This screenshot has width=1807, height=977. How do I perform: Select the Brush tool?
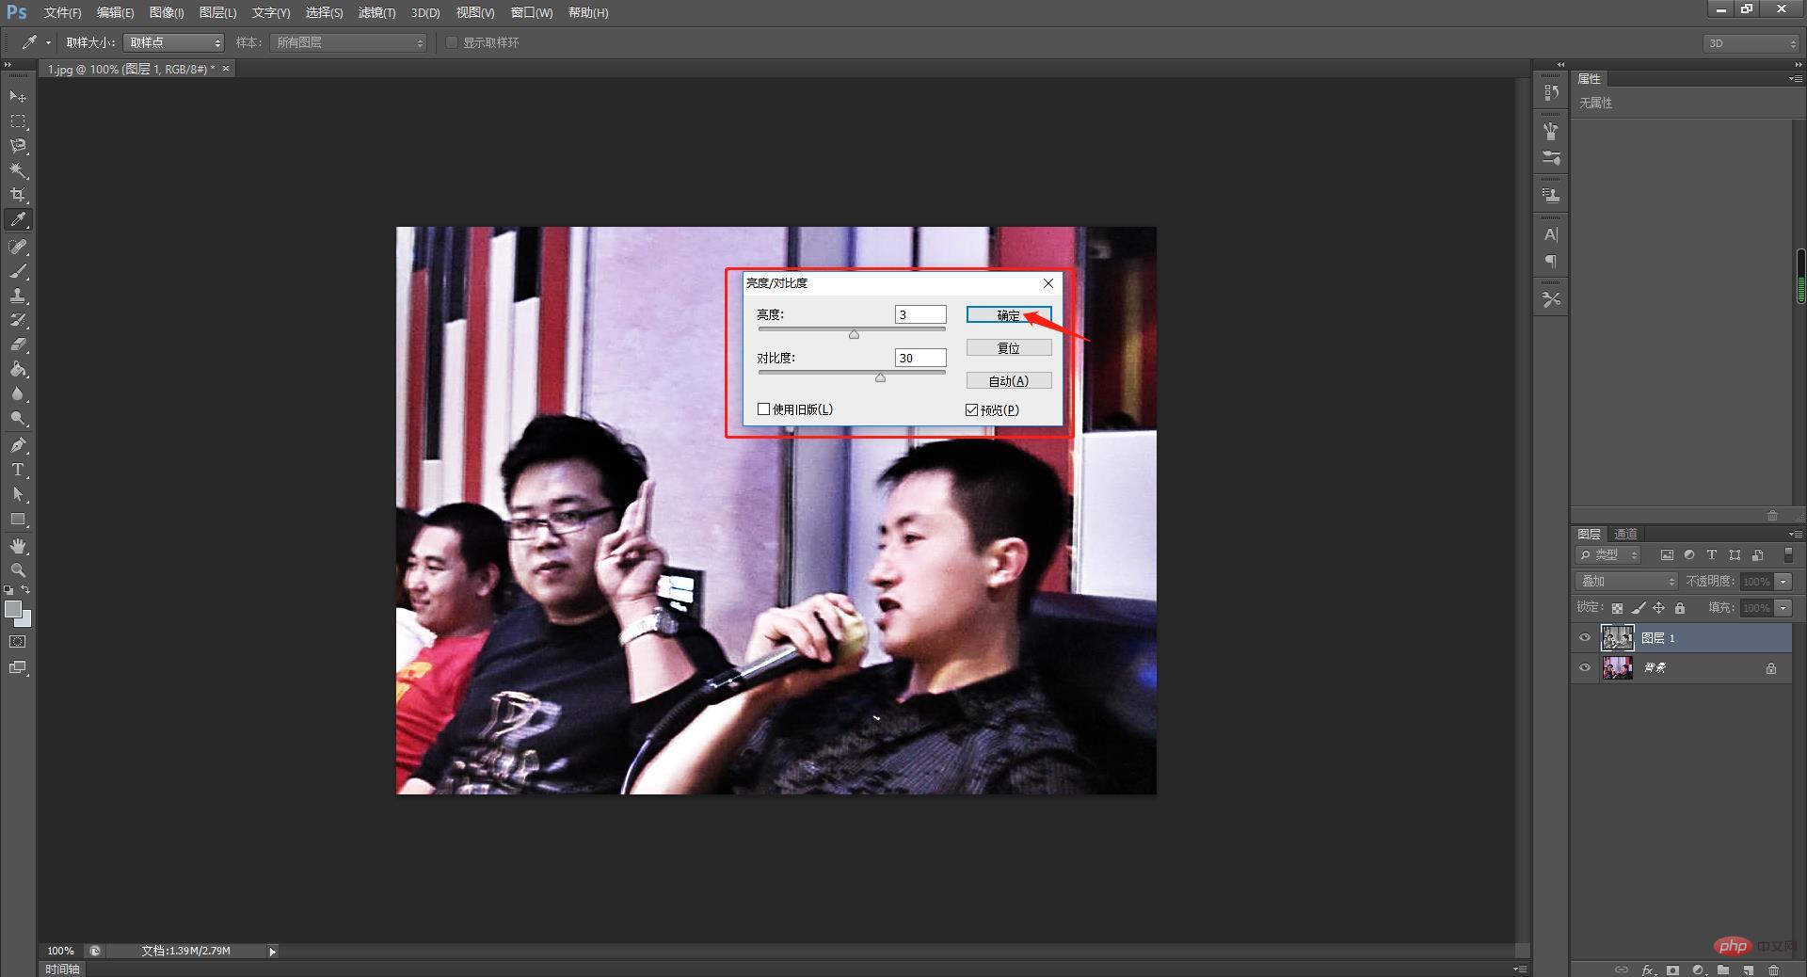coord(18,271)
